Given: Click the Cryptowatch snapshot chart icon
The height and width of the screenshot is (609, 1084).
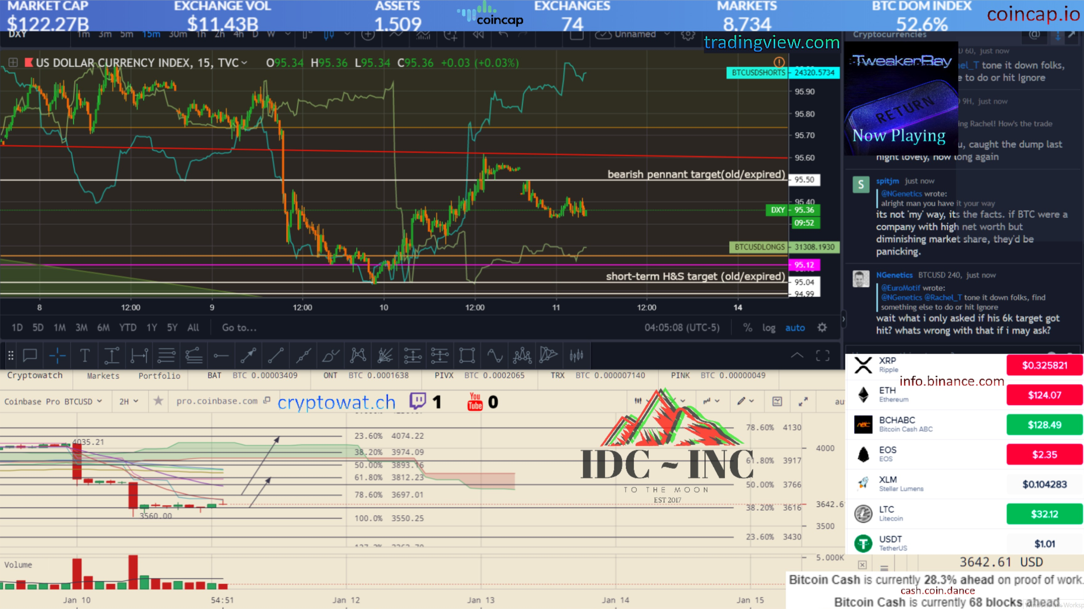Looking at the screenshot, I should pos(777,402).
